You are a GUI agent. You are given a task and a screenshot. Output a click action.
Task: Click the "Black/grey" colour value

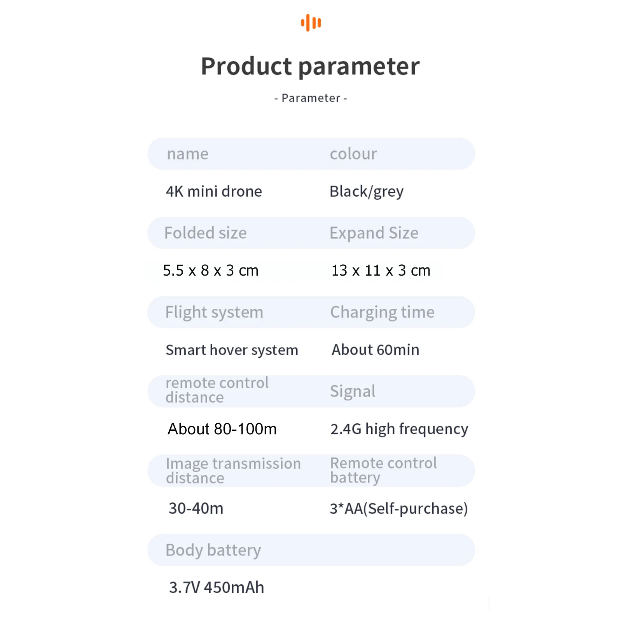point(366,191)
